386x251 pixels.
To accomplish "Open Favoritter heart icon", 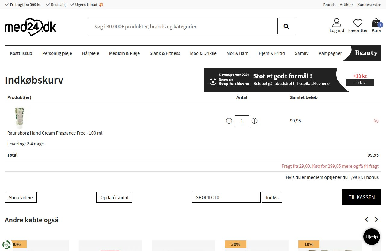I will 358,25.
